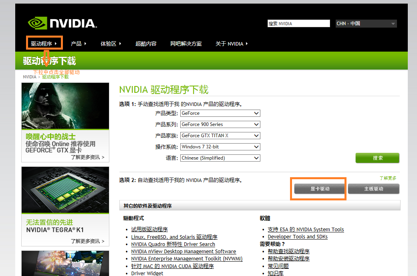Click the 显卡驱动 button
The image size is (417, 276).
point(320,189)
